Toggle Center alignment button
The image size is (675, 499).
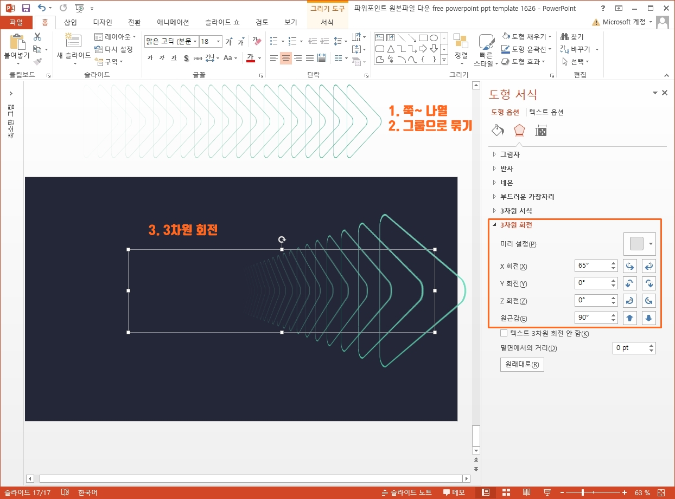pos(285,58)
